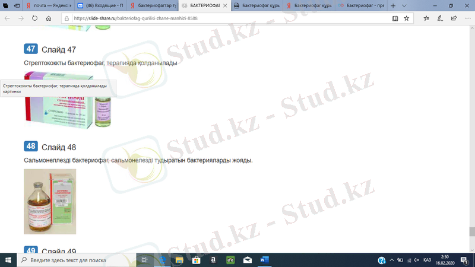Open Mail app from taskbar
The height and width of the screenshot is (267, 475).
coord(248,260)
